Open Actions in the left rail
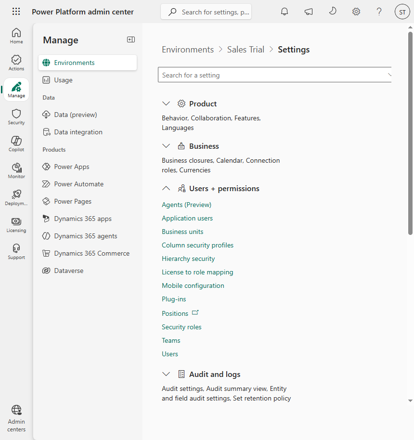The width and height of the screenshot is (414, 440). pyautogui.click(x=16, y=63)
